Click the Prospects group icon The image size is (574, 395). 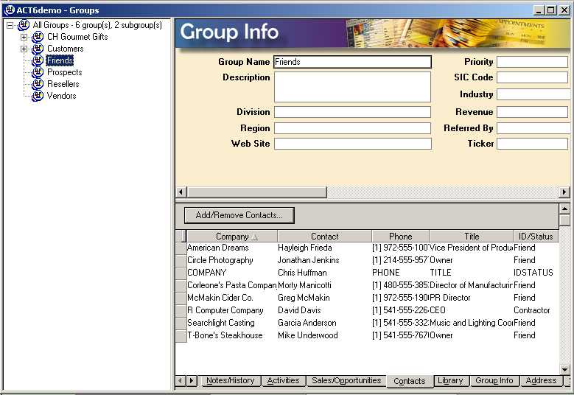38,72
